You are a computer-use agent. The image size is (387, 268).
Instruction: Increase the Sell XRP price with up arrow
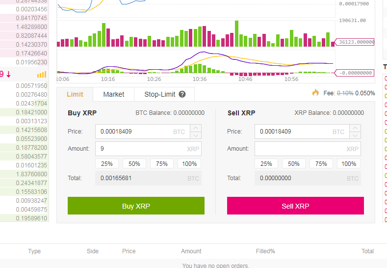click(x=355, y=128)
